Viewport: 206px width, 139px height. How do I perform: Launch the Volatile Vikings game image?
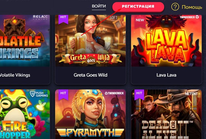[25, 41]
